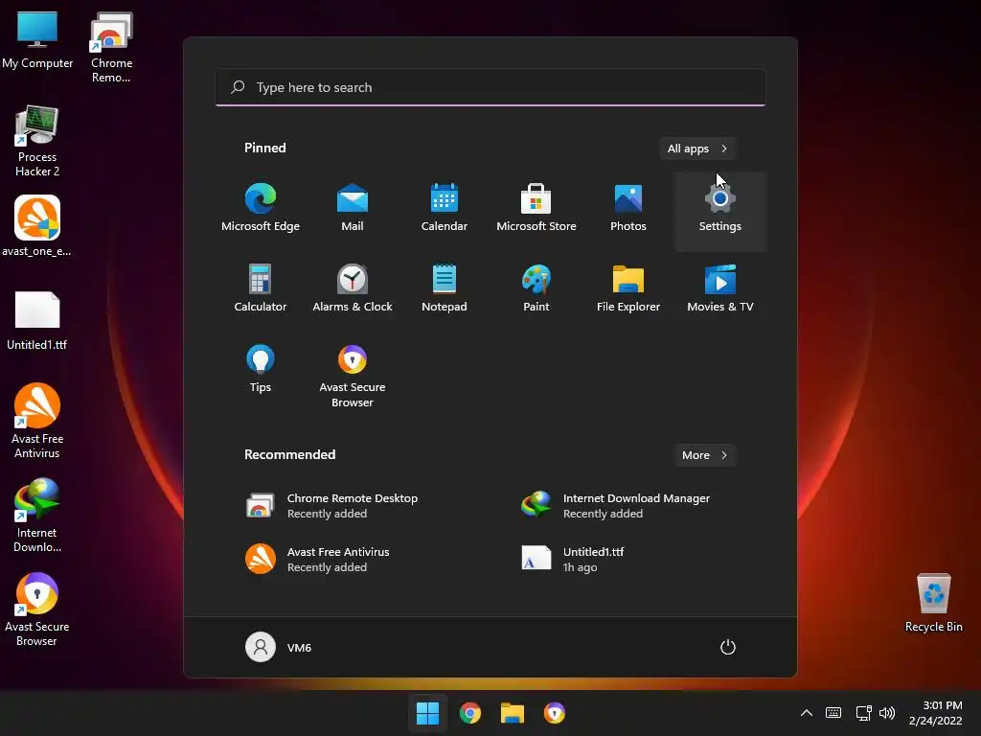Viewport: 981px width, 736px height.
Task: Open the Calculator app
Action: pos(261,289)
